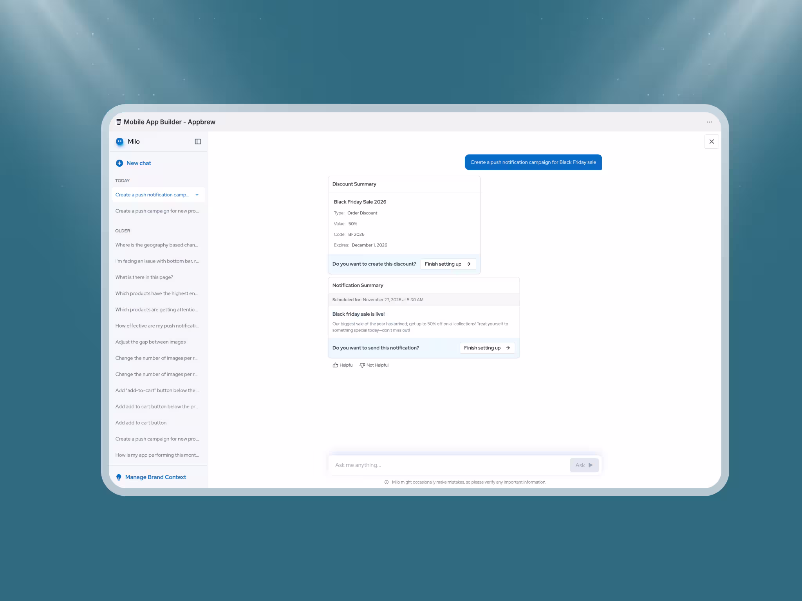Click the Appbrew cup logo icon

(119, 122)
